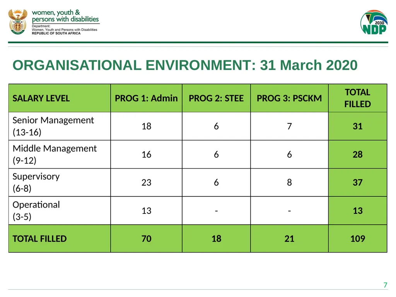Select the 'Operational (3-5)' row label

click(x=36, y=211)
